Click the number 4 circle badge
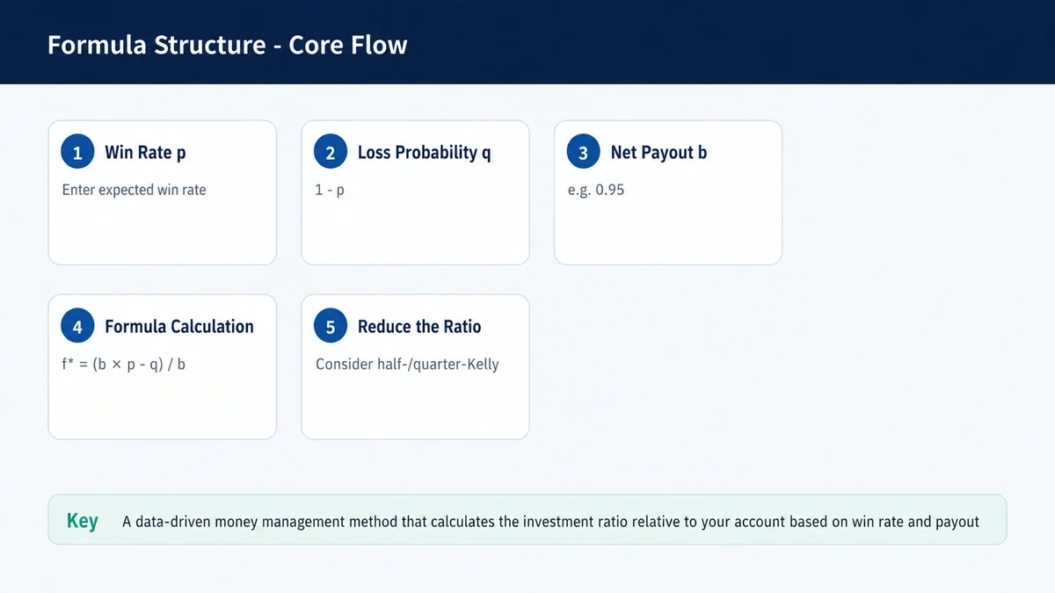Image resolution: width=1055 pixels, height=593 pixels. coord(77,327)
